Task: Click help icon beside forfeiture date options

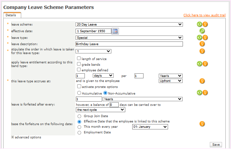Action: coord(202,124)
